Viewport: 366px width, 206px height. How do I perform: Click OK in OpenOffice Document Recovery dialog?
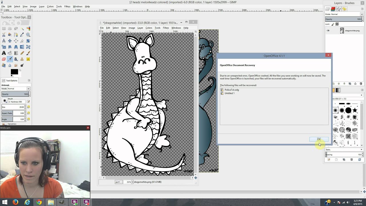click(319, 139)
